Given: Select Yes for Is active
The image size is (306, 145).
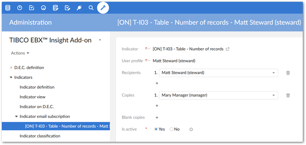Looking at the screenshot, I should click(x=156, y=129).
